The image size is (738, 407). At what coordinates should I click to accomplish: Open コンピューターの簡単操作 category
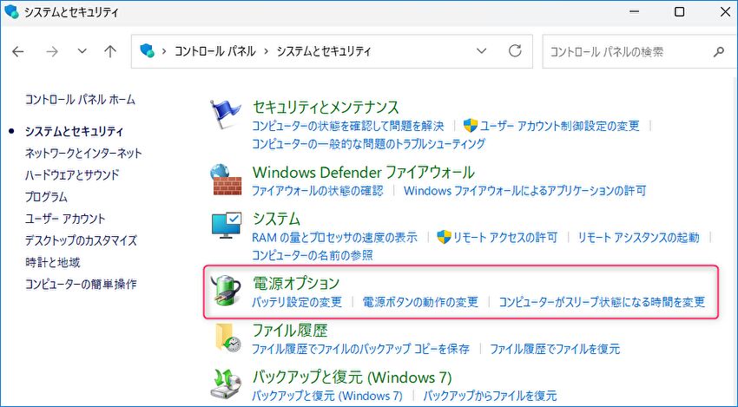pyautogui.click(x=81, y=284)
